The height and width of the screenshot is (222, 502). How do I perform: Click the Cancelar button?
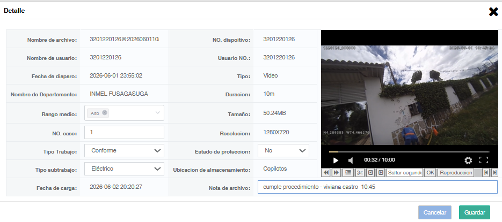(435, 212)
